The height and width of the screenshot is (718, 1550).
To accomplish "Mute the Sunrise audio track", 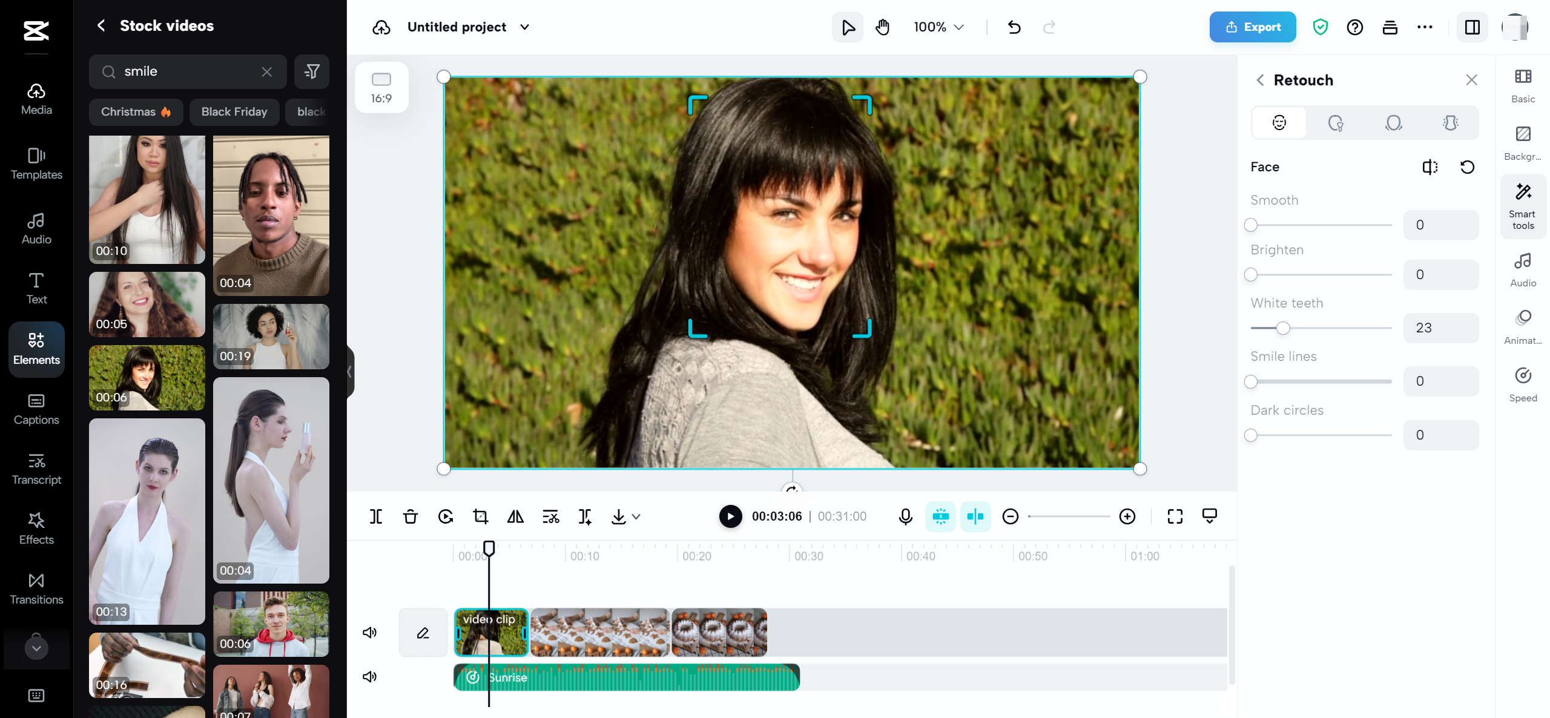I will click(x=369, y=676).
